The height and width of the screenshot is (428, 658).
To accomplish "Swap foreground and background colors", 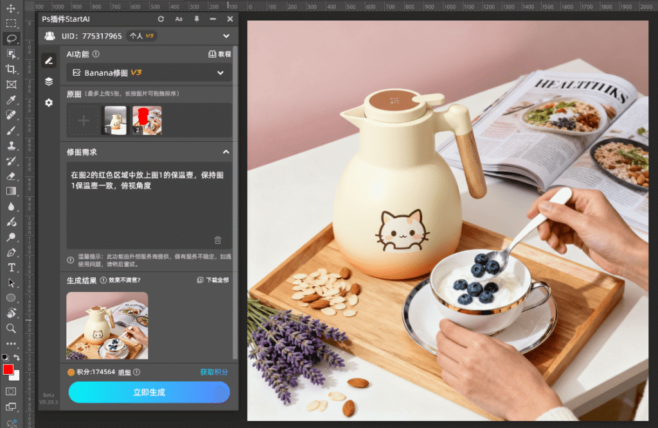I will [17, 357].
